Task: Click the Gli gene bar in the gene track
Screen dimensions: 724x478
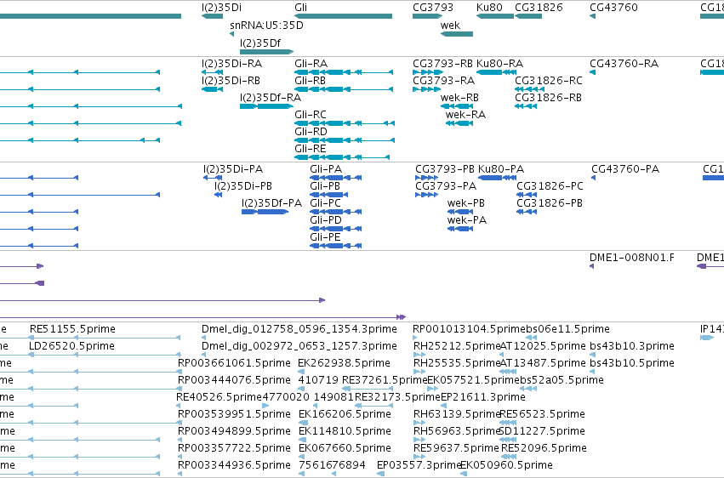Action: pyautogui.click(x=343, y=16)
